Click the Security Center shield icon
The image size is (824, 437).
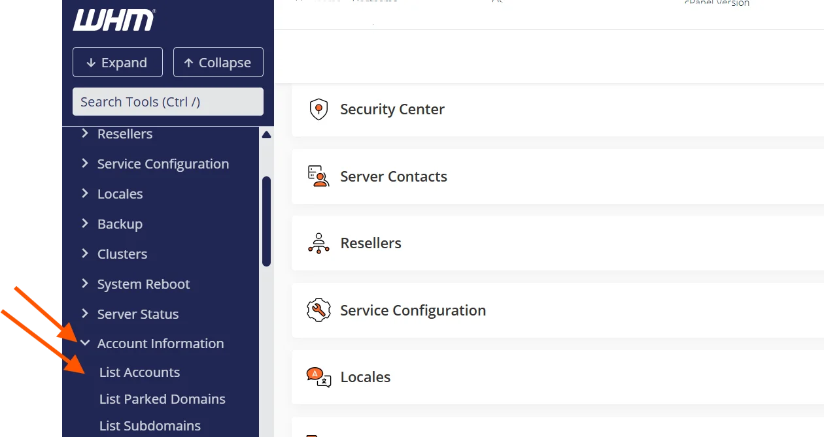tap(318, 110)
